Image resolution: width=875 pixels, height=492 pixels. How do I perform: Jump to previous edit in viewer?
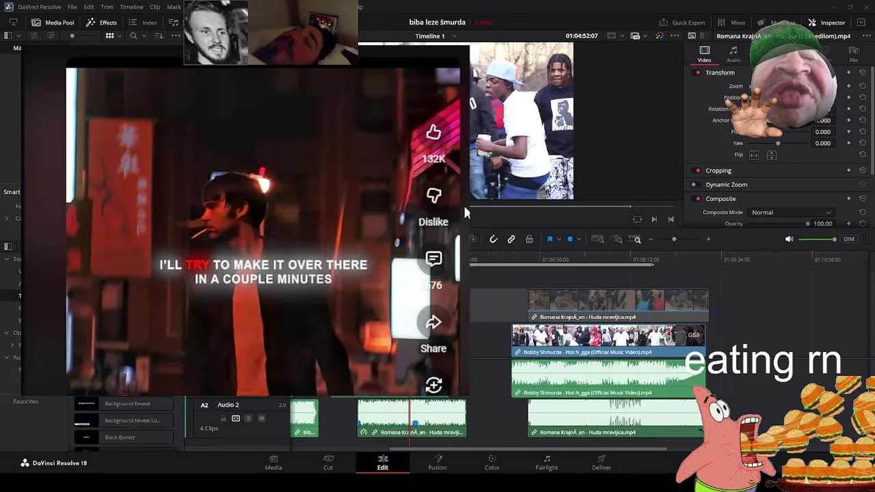click(671, 219)
